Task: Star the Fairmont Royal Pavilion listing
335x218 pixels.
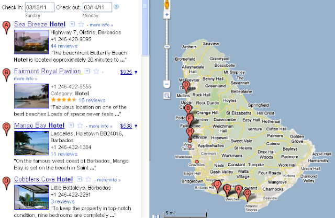Action: (x=96, y=71)
